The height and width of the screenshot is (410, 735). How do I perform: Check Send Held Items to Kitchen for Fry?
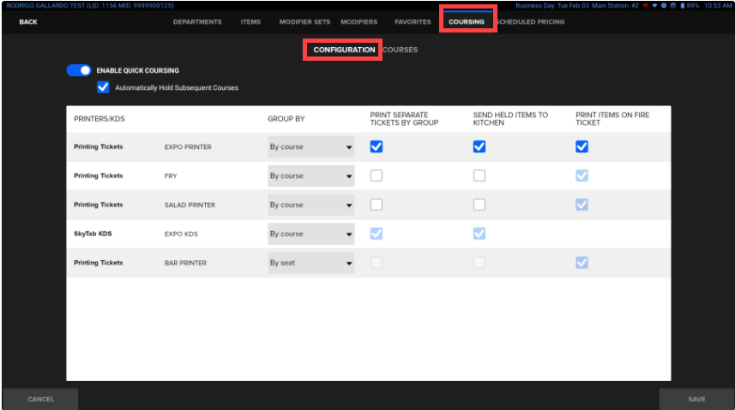[x=479, y=175]
